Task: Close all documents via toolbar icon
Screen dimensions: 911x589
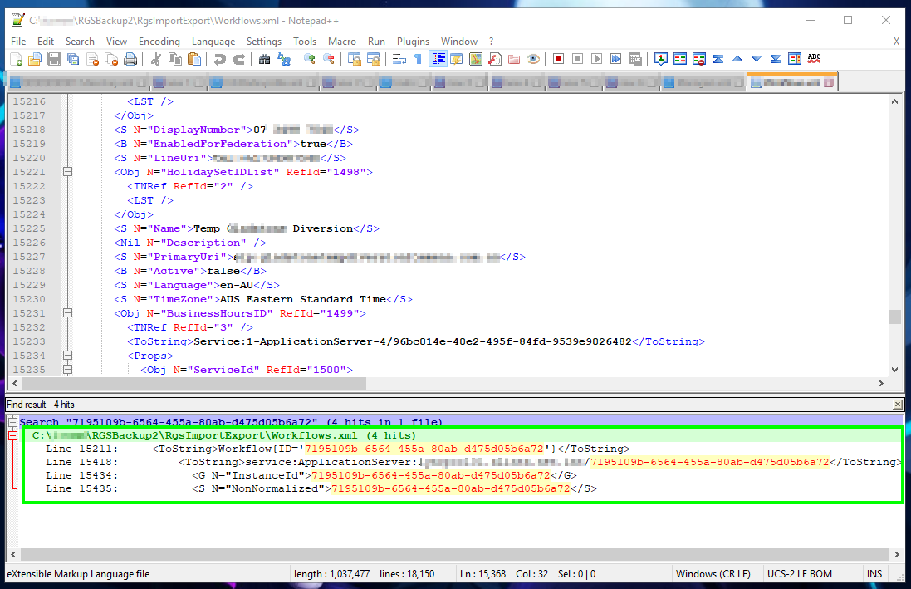Action: 111,59
